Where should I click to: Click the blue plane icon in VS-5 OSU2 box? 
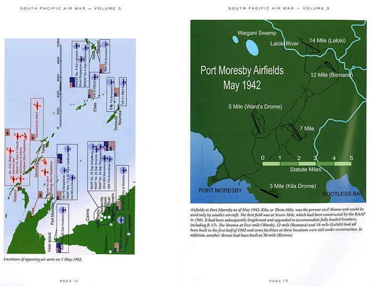tap(95, 77)
